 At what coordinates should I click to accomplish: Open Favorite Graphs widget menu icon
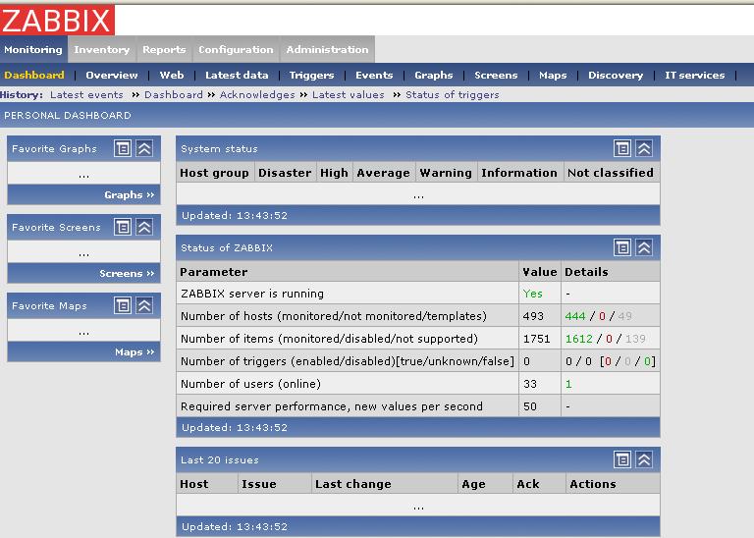coord(123,148)
